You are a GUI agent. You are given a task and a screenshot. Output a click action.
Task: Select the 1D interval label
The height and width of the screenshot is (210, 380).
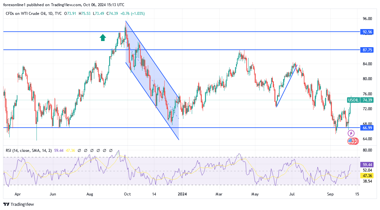click(50, 14)
